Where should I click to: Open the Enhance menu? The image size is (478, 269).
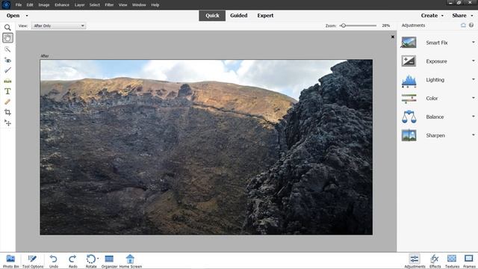coord(62,5)
